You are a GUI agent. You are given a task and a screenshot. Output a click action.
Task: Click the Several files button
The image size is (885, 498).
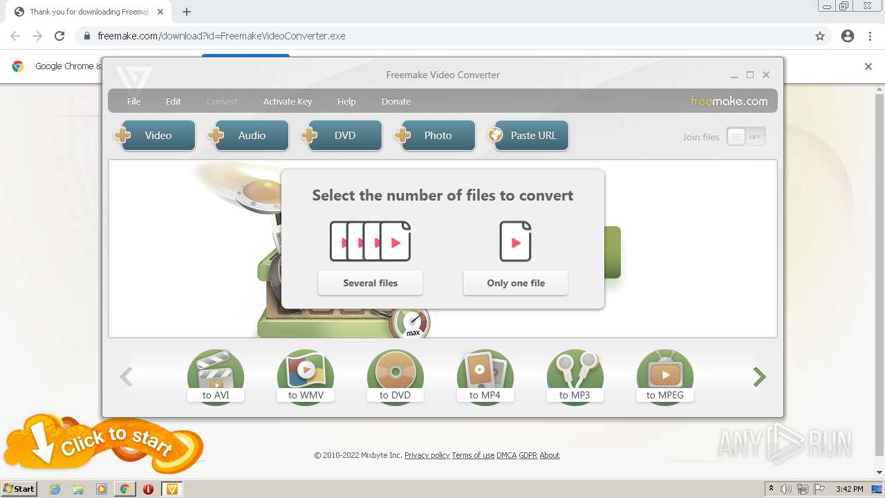370,283
